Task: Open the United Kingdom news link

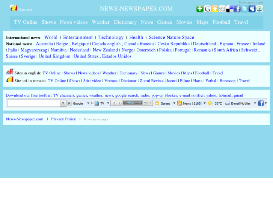Action: tap(54, 56)
